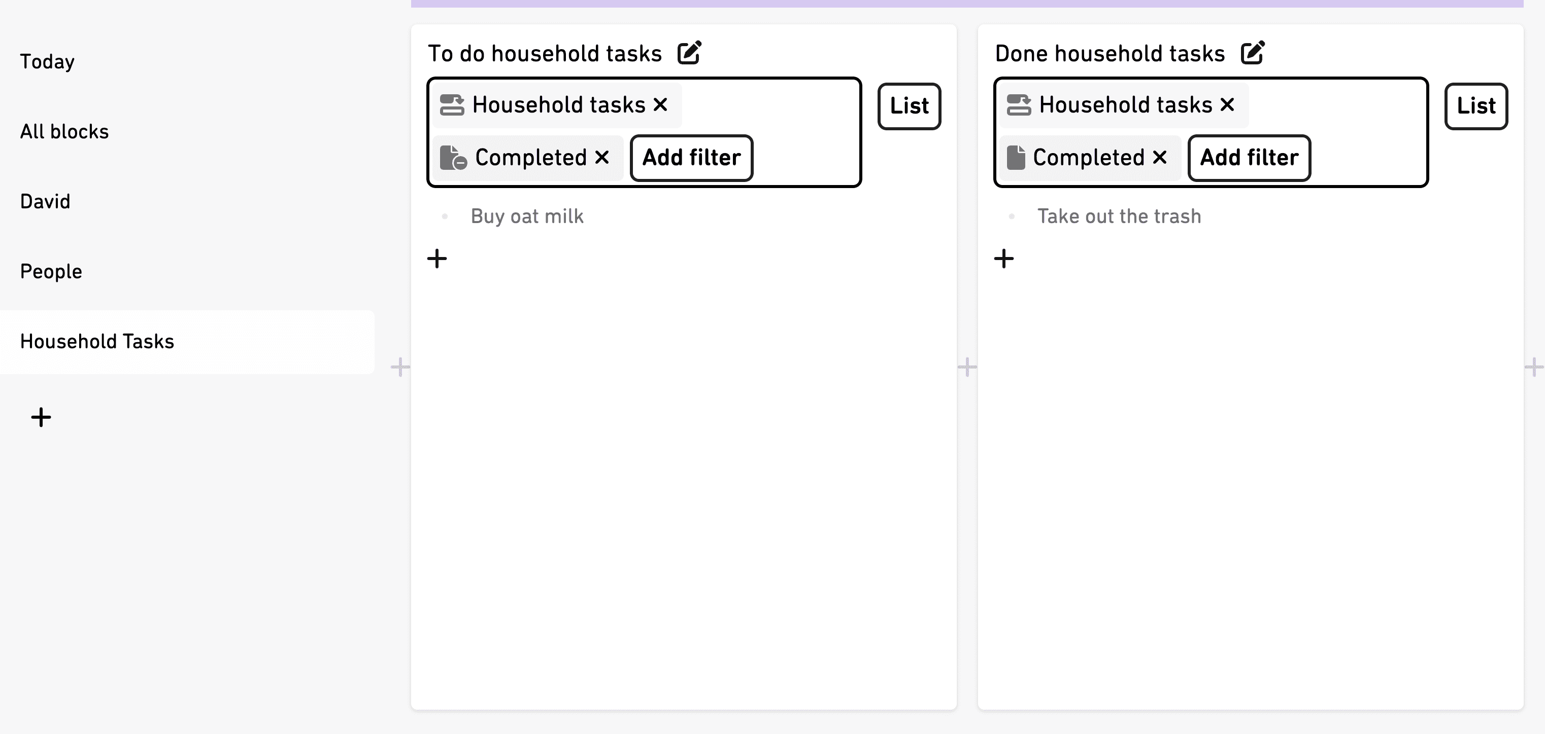Click Add filter in To do panel

point(691,158)
